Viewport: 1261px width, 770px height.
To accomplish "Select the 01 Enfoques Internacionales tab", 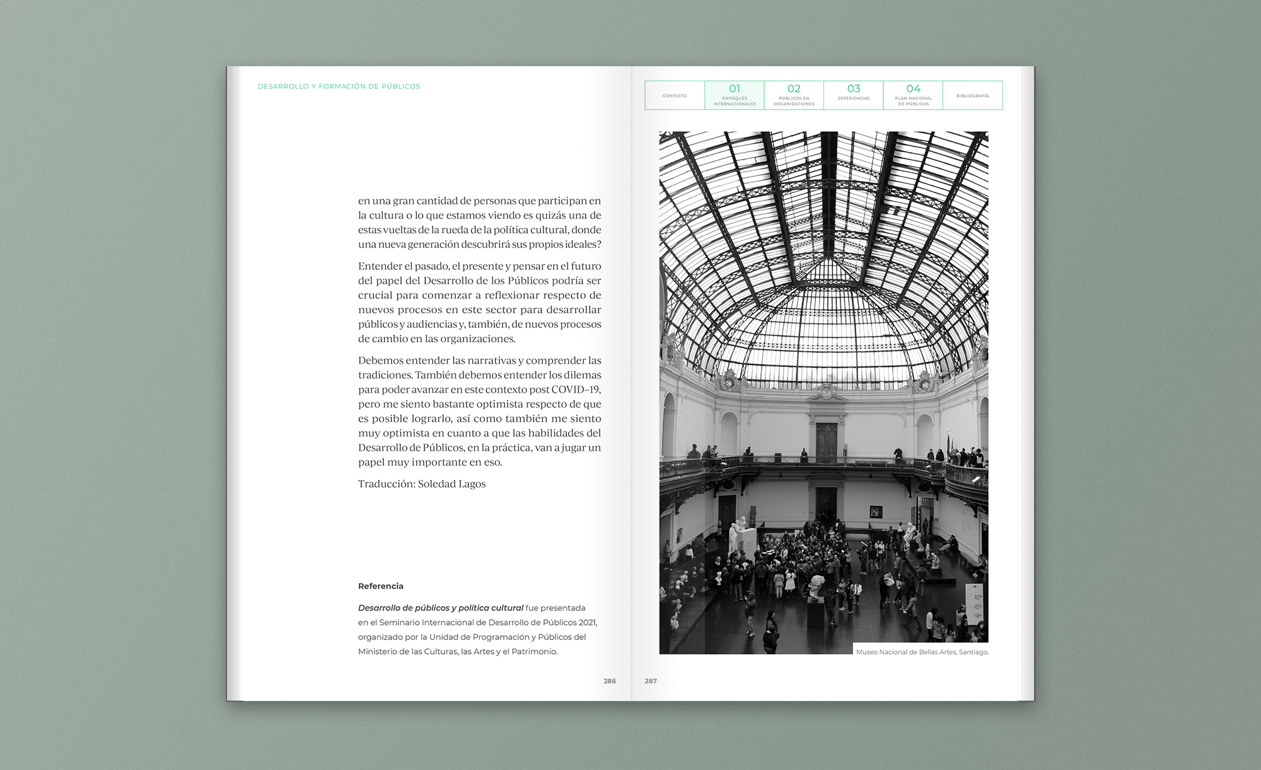I will [x=735, y=95].
